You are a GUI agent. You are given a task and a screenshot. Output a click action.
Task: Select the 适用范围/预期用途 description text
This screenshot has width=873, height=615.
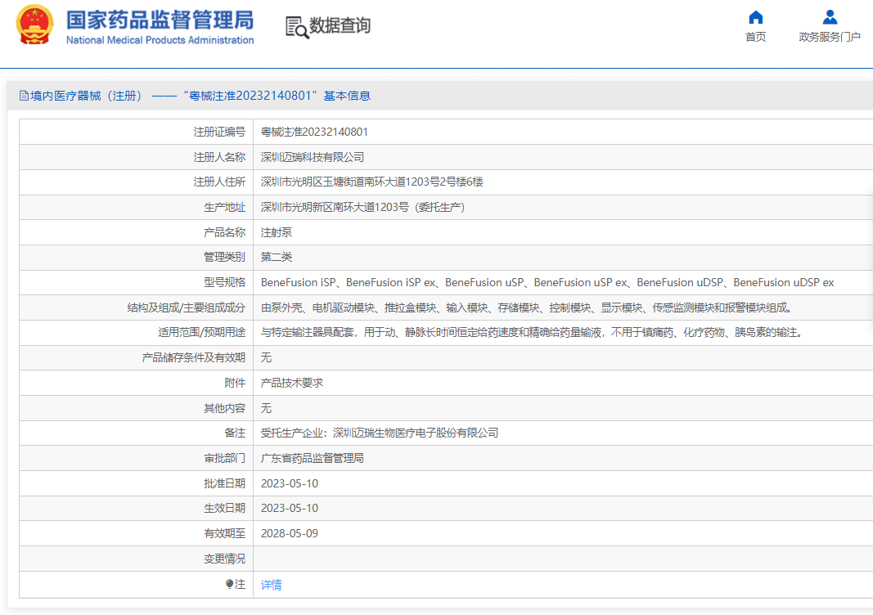click(x=533, y=332)
